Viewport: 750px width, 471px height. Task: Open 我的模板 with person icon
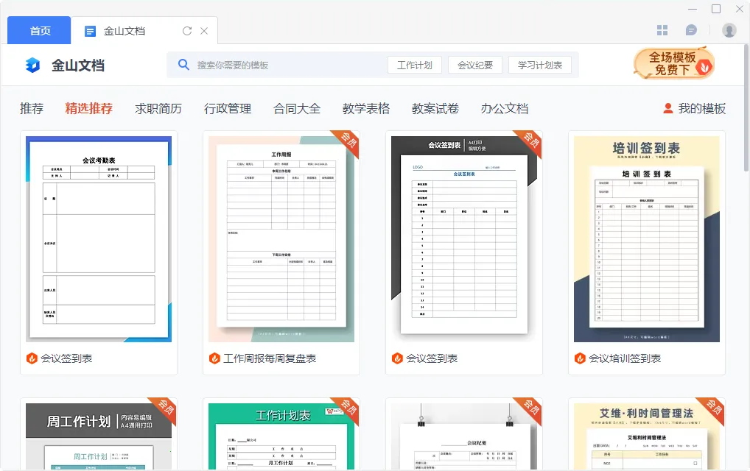(x=694, y=108)
